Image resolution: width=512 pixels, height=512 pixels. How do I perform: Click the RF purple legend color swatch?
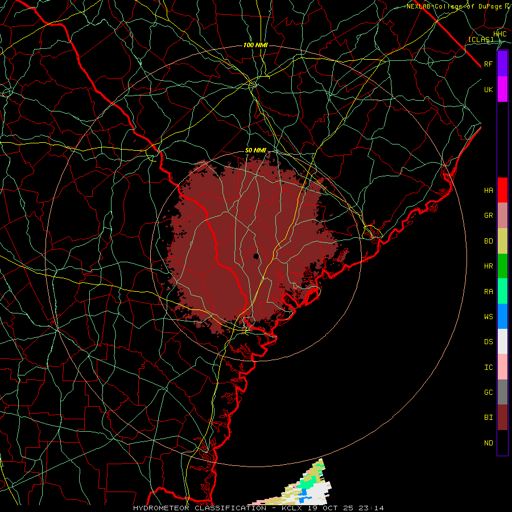pos(502,64)
